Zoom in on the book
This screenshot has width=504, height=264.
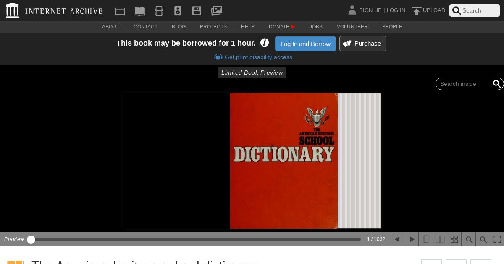tap(483, 239)
